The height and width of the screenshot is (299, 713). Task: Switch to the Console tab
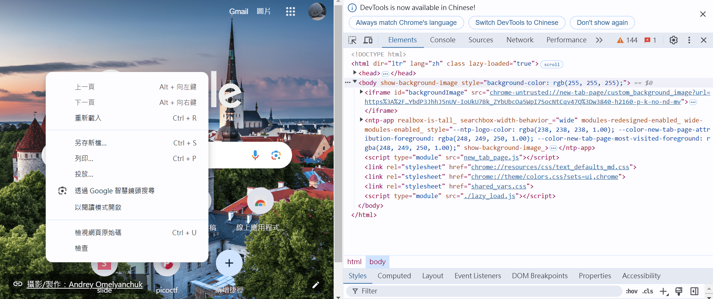coord(443,40)
